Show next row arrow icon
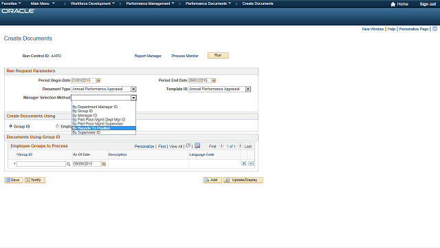Image resolution: width=440 pixels, height=248 pixels. 240,145
